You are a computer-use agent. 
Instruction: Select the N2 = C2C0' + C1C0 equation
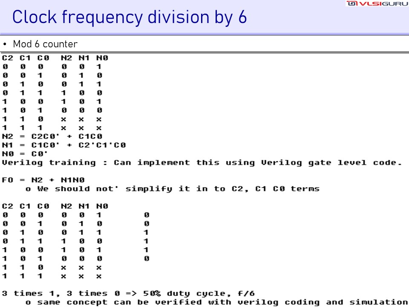click(x=52, y=136)
